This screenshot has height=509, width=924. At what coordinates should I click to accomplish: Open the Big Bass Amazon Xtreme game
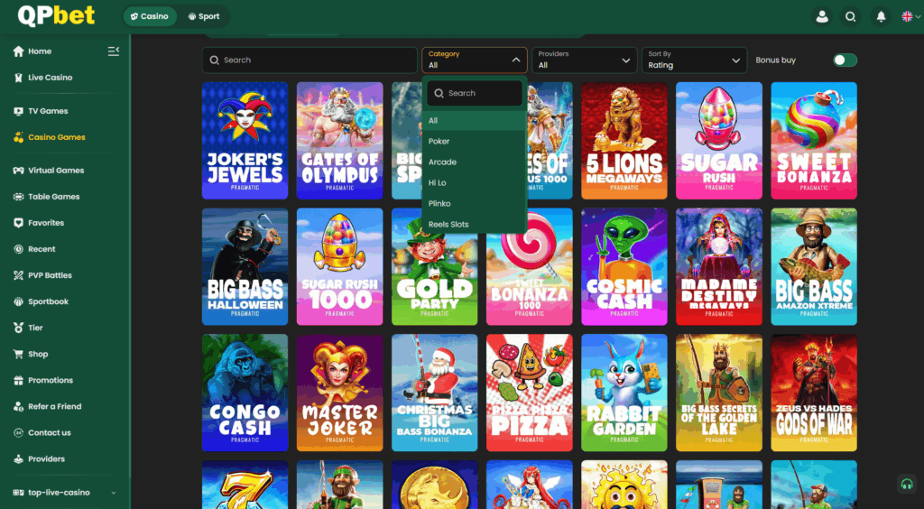(x=814, y=266)
